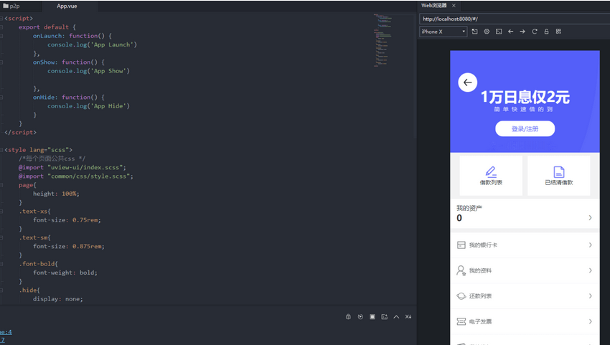Open 已结清借款 document icon card

coord(558,176)
